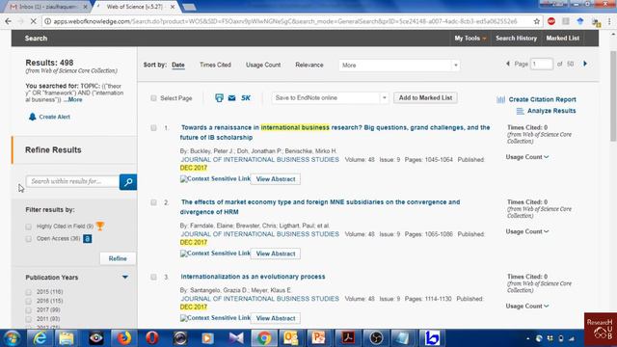The image size is (617, 347).
Task: Click the Adblock extension icon
Action: point(551,21)
